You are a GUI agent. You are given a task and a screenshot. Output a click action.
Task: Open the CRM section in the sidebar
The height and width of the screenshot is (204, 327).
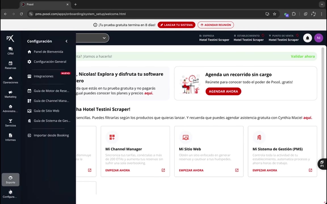pos(10,51)
